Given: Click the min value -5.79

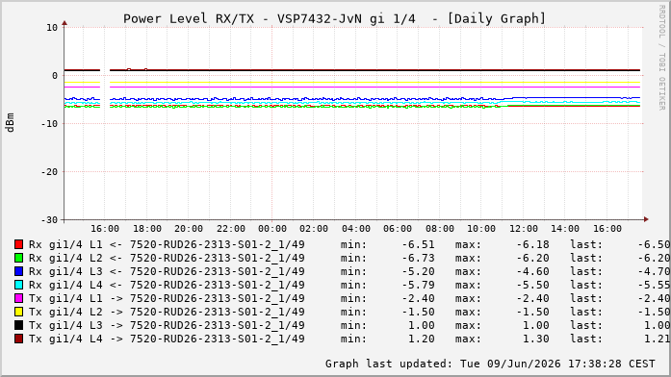Looking at the screenshot, I should coord(418,285).
